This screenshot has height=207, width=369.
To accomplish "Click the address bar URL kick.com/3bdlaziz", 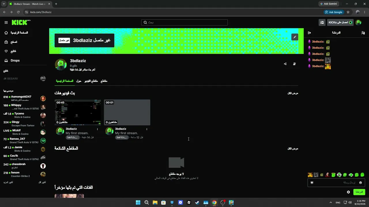I will pyautogui.click(x=41, y=12).
